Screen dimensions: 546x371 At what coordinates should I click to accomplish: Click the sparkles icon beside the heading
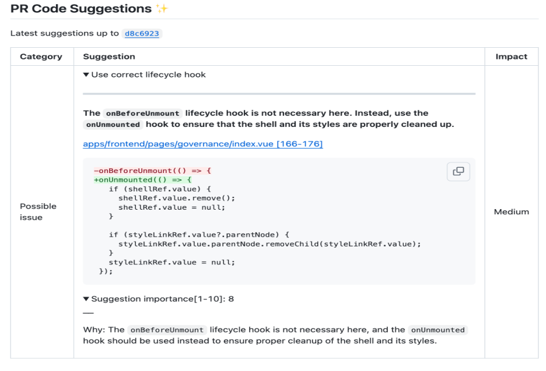[162, 8]
